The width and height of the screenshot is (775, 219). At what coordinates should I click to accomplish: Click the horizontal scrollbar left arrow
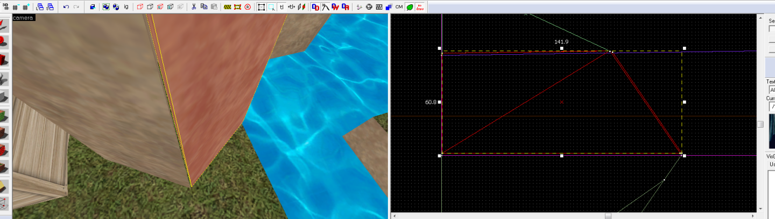[x=394, y=216]
